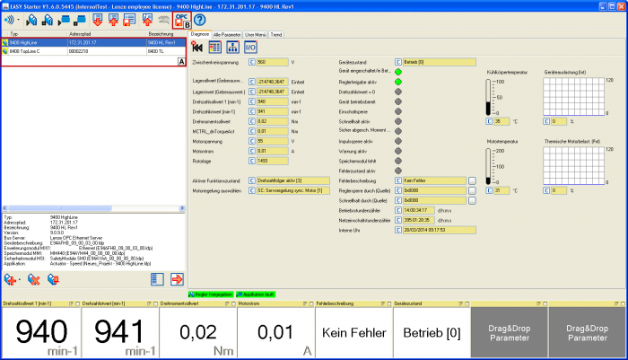The width and height of the screenshot is (628, 360).
Task: Click the Applikation läuft status indicator
Action: [256, 294]
